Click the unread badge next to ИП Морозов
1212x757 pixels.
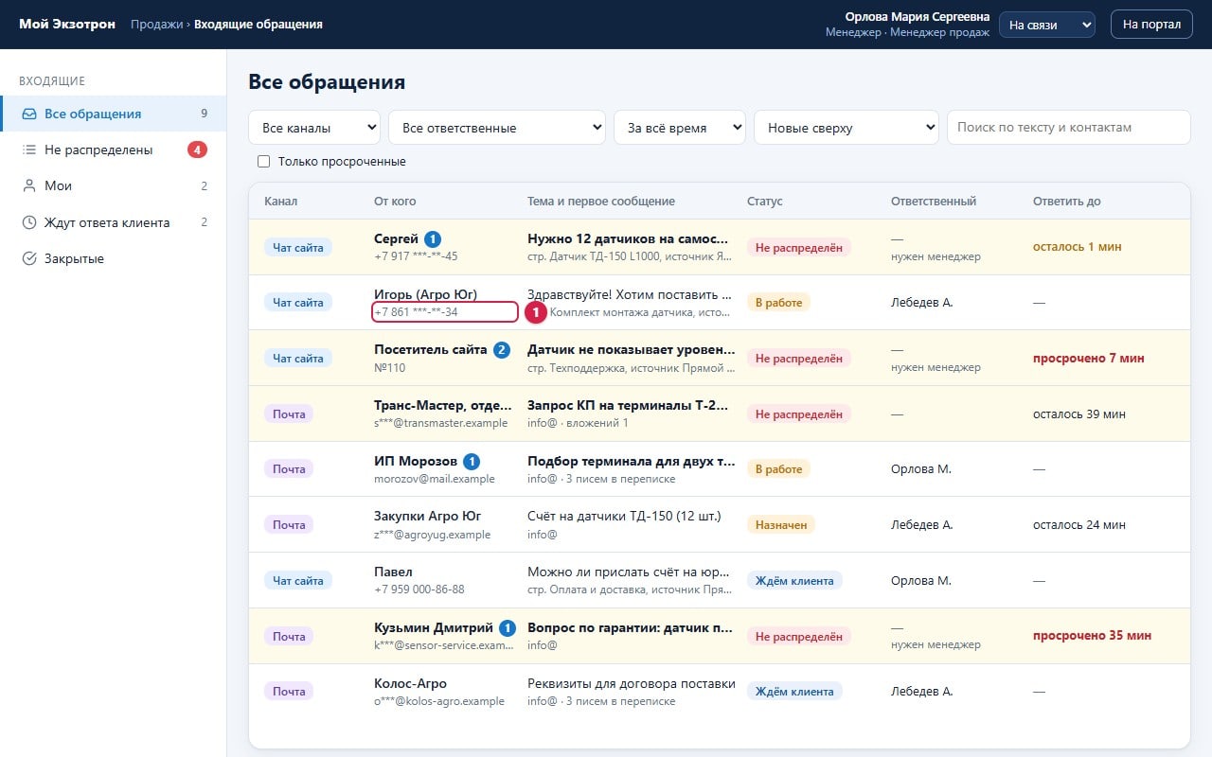(x=472, y=462)
